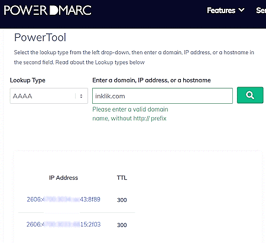Select TTL value 300 for the 43:8f89 row
This screenshot has width=266, height=243.
tap(122, 200)
